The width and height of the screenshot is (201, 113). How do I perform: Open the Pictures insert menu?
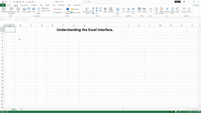point(24,10)
